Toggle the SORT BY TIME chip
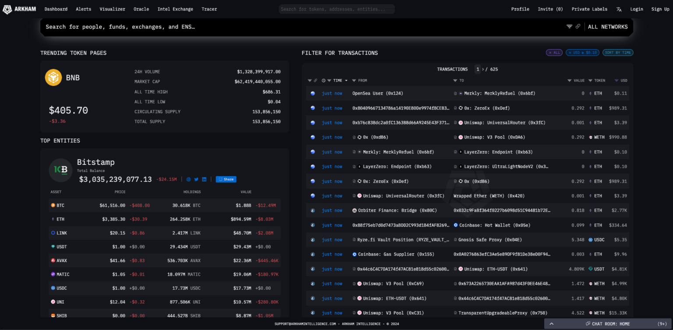 tap(617, 53)
